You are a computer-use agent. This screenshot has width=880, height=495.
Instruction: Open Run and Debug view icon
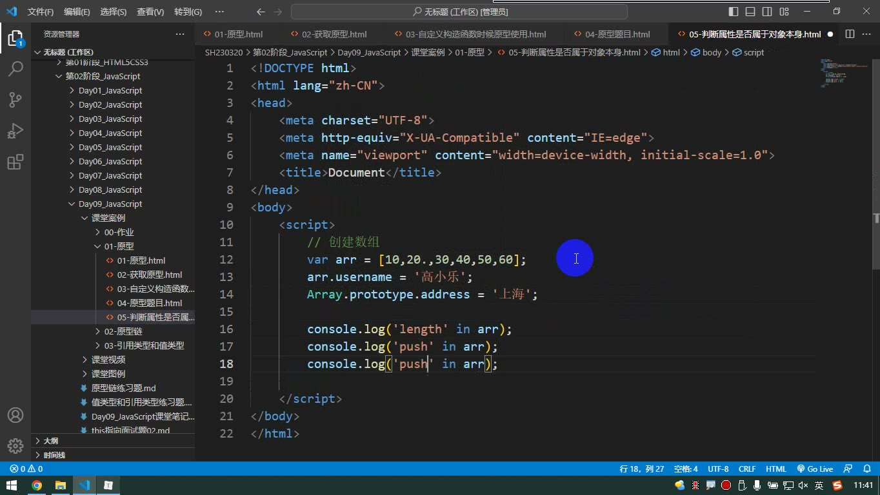[x=15, y=131]
